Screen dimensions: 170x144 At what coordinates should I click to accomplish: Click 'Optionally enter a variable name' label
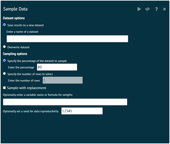38,95
